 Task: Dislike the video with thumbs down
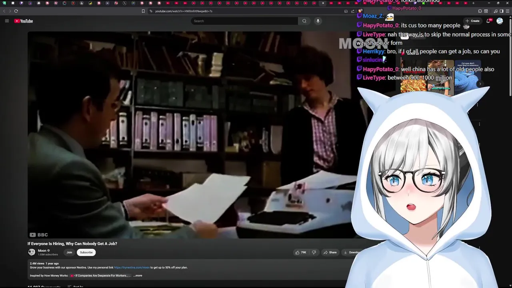314,252
